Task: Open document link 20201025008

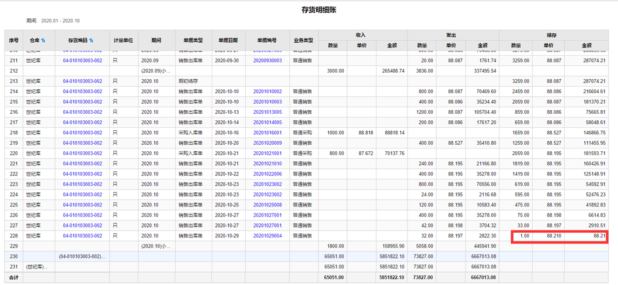Action: coord(267,205)
